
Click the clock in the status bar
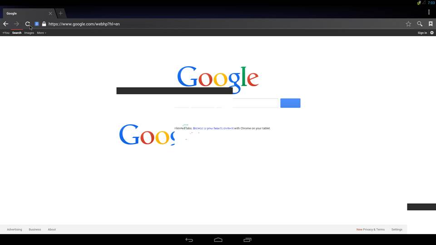click(x=431, y=3)
